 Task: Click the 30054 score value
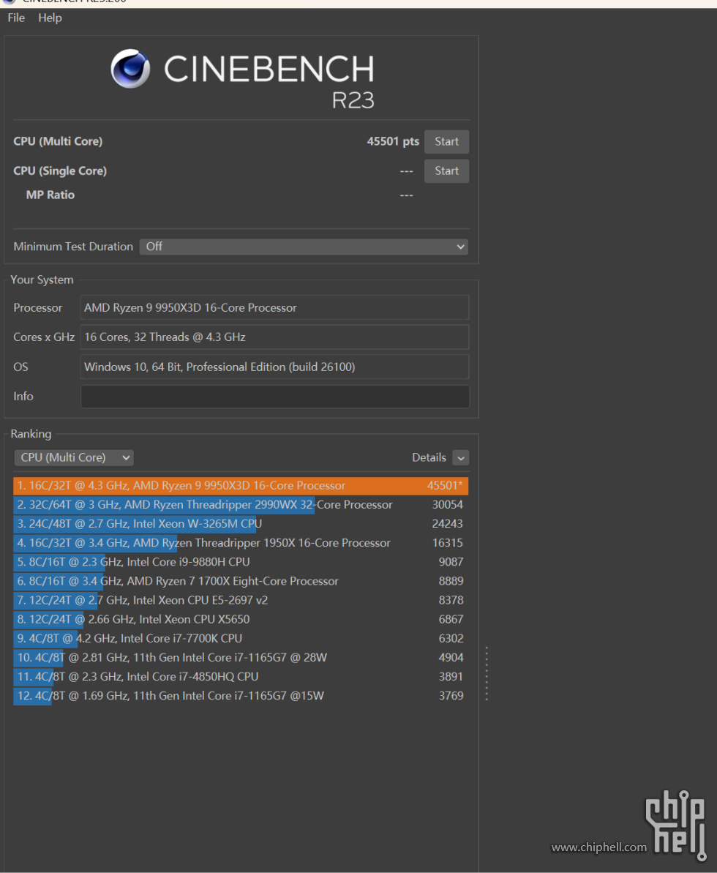tap(448, 505)
